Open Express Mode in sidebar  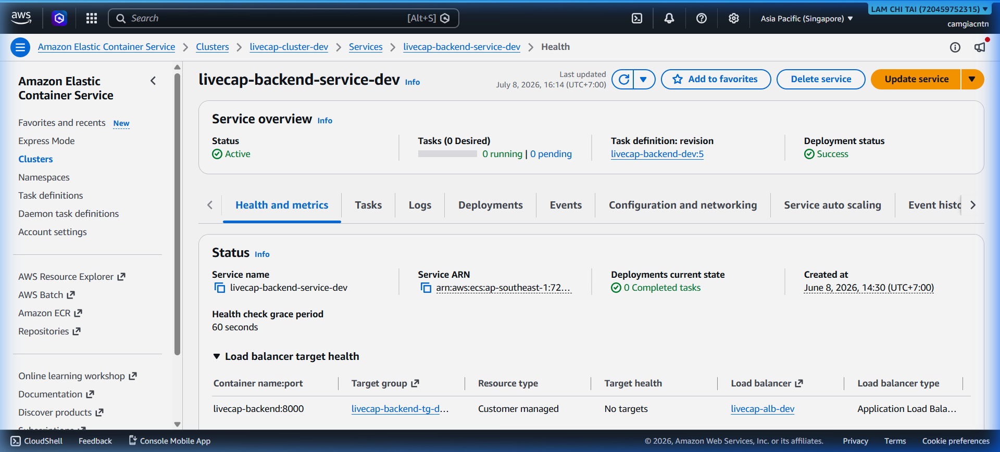tap(46, 141)
